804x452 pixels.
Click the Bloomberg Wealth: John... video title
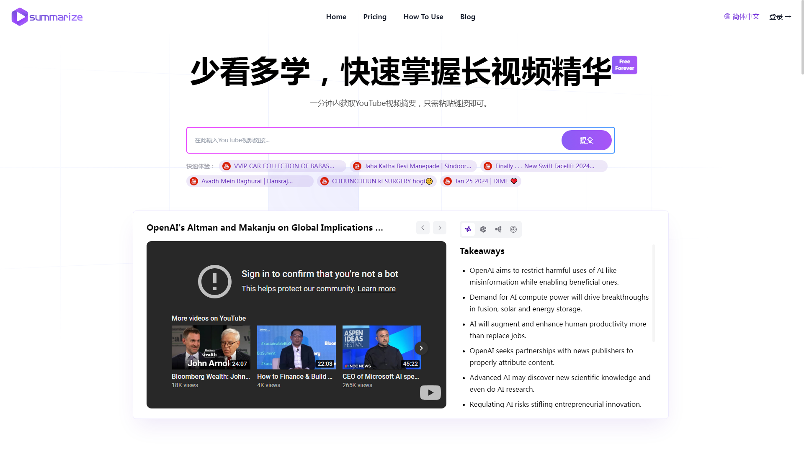click(x=211, y=376)
